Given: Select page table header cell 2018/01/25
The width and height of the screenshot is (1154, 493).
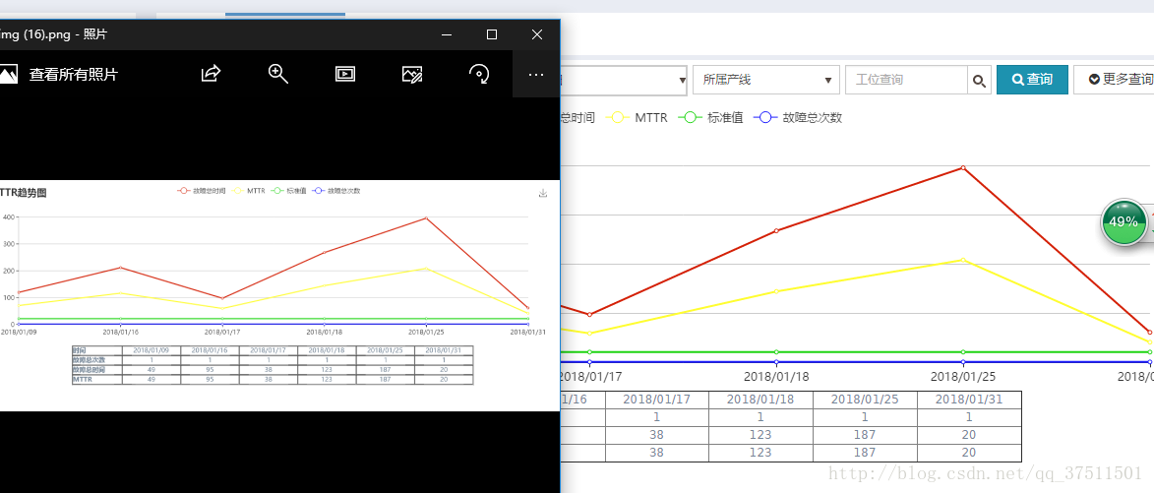Looking at the screenshot, I should (865, 401).
